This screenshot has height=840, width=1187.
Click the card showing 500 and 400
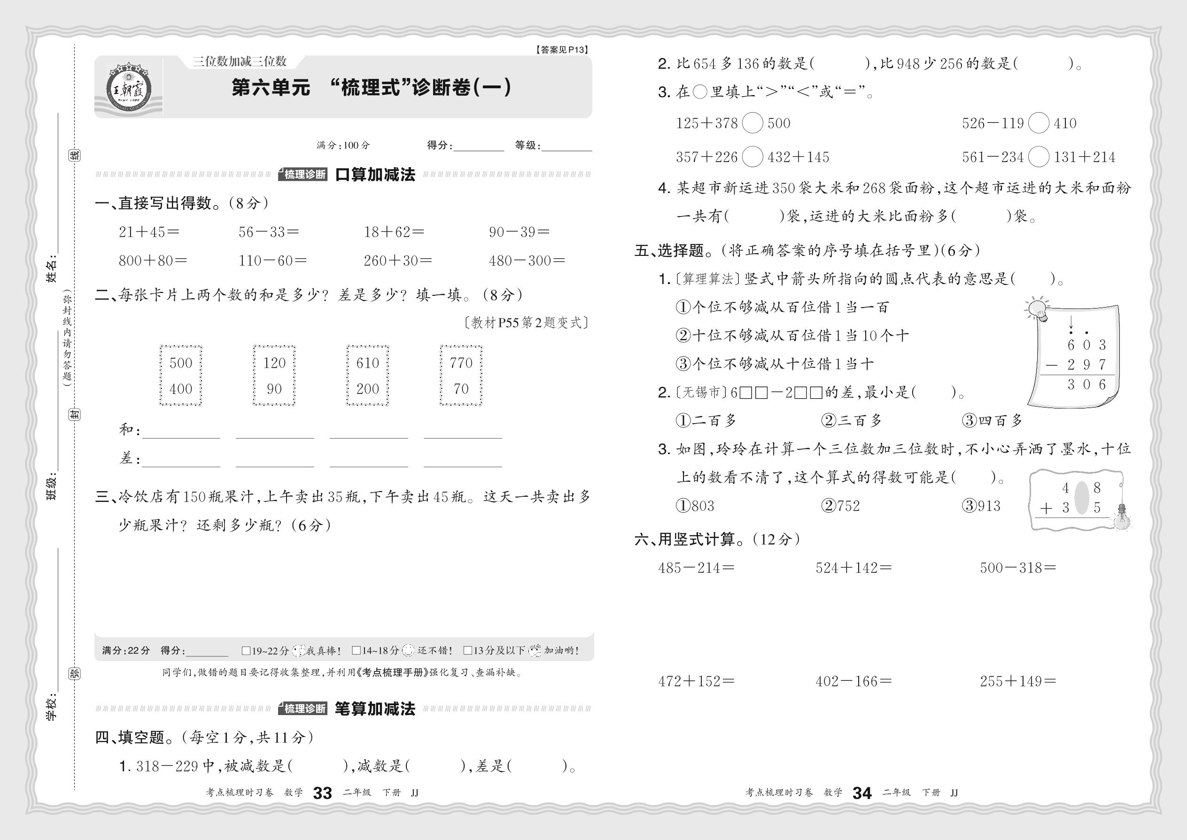point(180,376)
